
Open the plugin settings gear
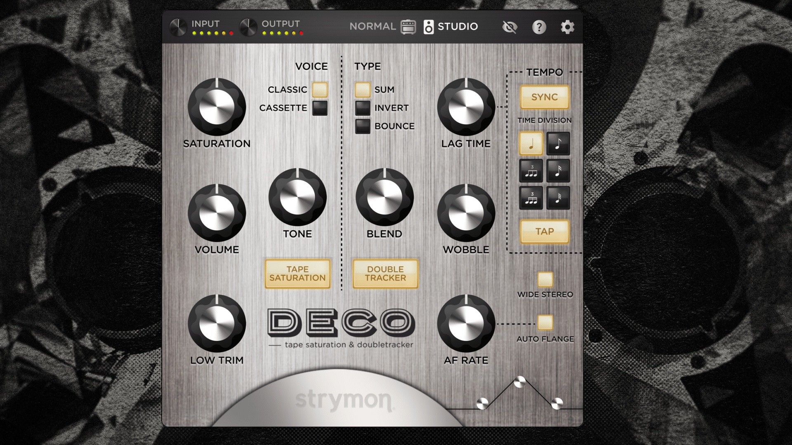tap(568, 28)
